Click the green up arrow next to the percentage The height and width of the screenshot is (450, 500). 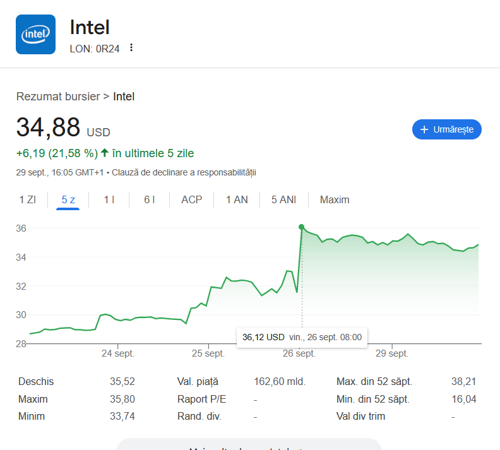[x=105, y=153]
